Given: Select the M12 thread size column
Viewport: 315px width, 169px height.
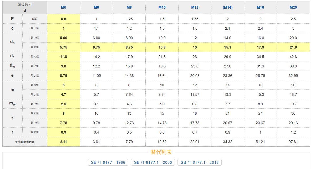Looking at the screenshot, I should tap(195, 7).
